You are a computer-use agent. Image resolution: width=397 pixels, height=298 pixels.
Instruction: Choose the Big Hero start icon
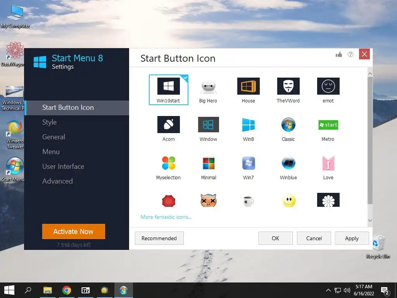pyautogui.click(x=208, y=91)
